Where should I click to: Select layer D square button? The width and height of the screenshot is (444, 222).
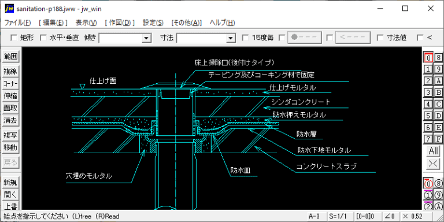point(439,116)
